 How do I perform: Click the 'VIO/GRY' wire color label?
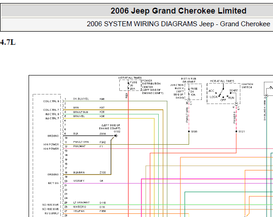(79, 181)
